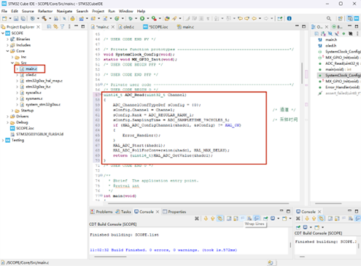Viewport: 361px width, 266px height.
Task: Open the build hammer dropdown arrow
Action: click(x=50, y=18)
